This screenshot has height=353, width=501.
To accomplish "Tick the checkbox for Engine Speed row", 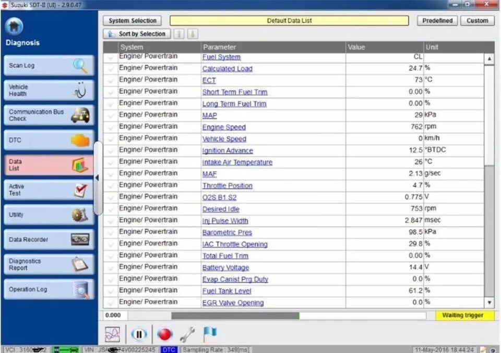I will (x=111, y=128).
